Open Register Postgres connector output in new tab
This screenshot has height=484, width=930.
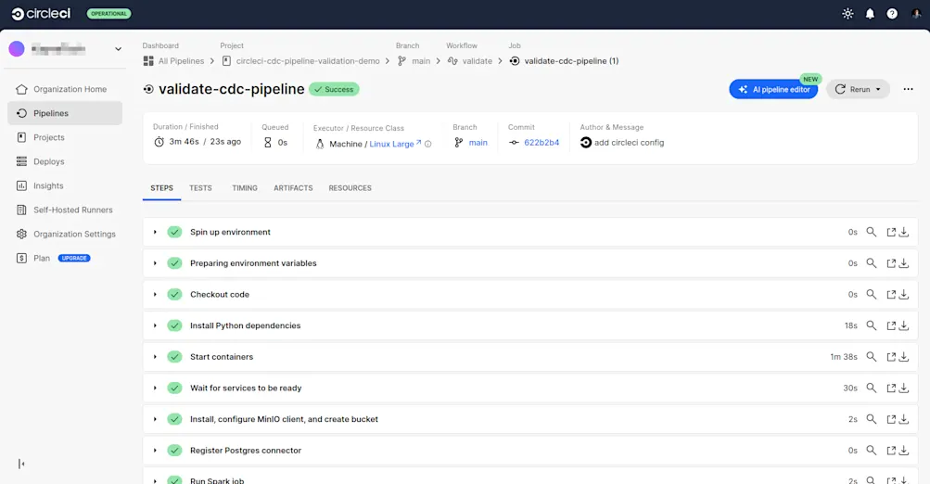point(891,451)
